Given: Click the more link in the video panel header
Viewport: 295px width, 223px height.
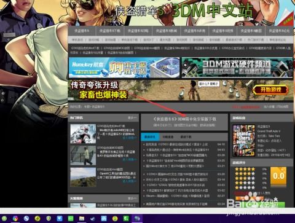Looking at the screenshot, I should click(x=132, y=198).
